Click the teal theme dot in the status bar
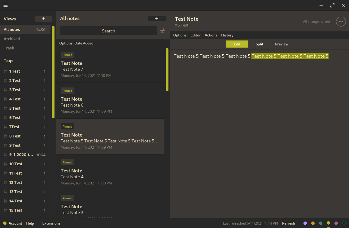Viewport: 349px width, 228px height. tap(321, 223)
